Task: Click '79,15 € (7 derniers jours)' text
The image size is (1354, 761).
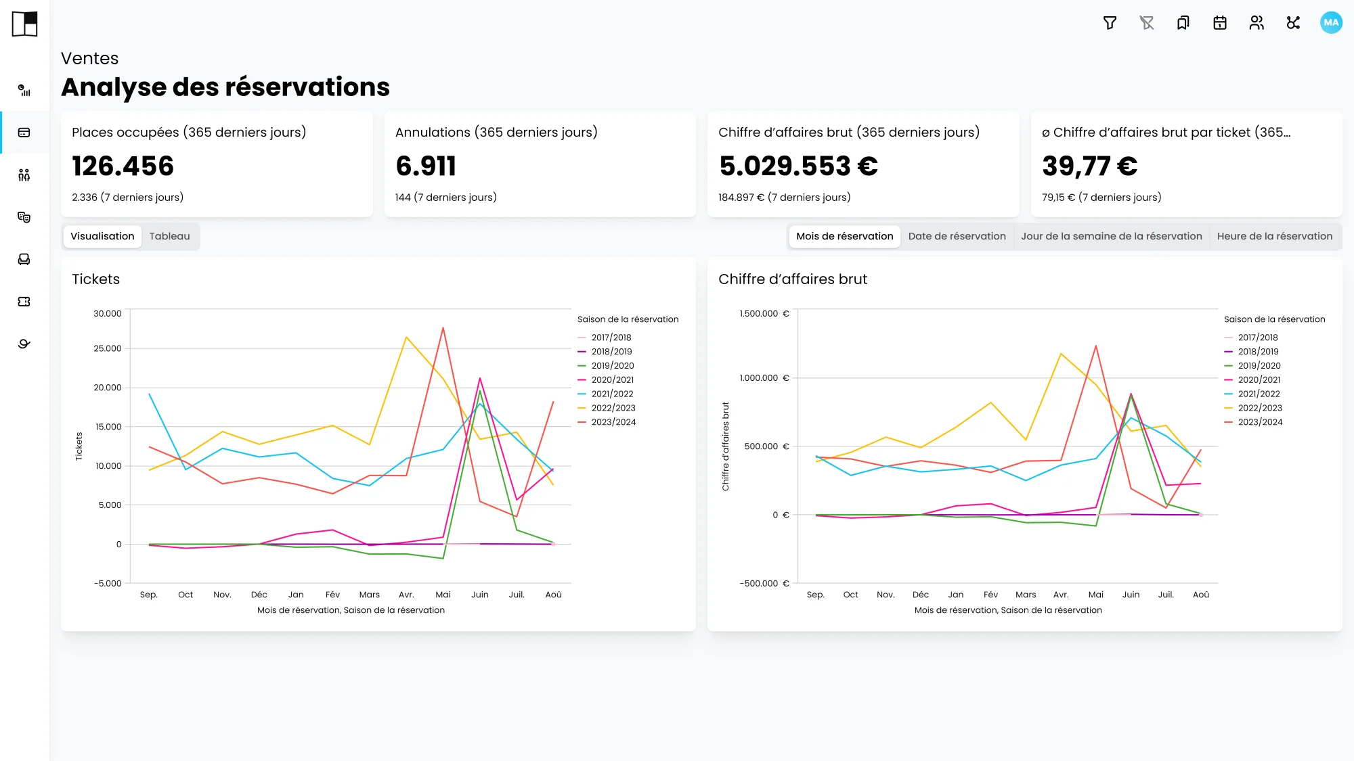Action: (x=1101, y=198)
